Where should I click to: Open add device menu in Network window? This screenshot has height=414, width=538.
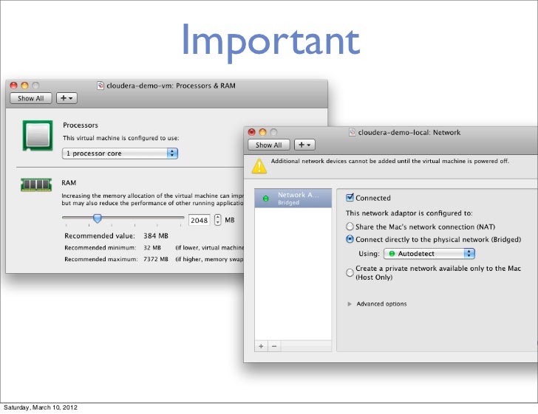[x=304, y=145]
